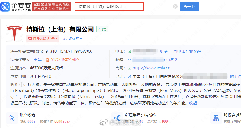Clear the search box with the X icon
241x128 pixels.
pos(175,6)
